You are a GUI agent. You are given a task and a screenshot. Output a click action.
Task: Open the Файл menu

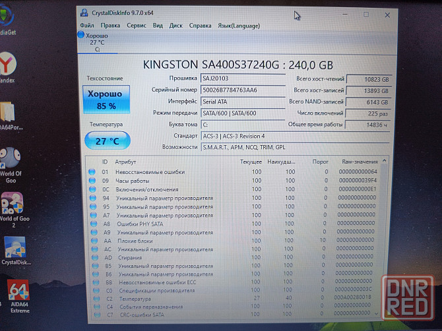click(x=87, y=26)
